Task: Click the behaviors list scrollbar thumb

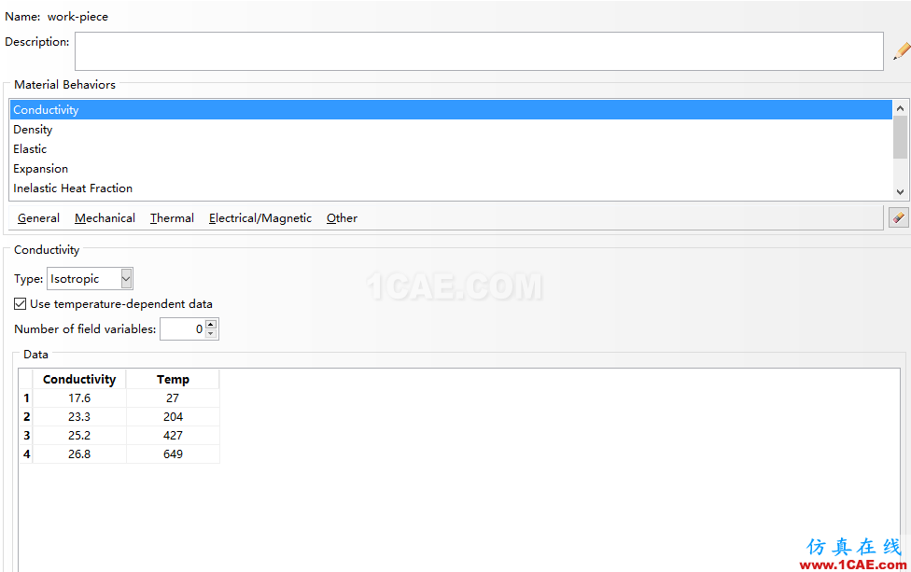Action: coord(900,137)
